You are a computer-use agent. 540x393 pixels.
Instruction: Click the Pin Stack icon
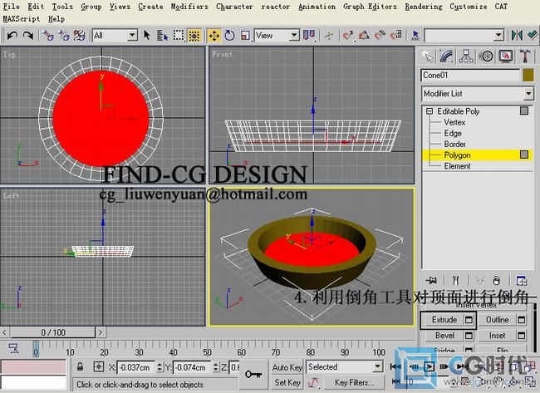(x=431, y=280)
